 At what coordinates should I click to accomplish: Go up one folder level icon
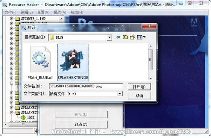pyautogui.click(x=125, y=37)
